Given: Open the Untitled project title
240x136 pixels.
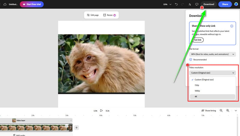Looking at the screenshot, I should (13, 4).
